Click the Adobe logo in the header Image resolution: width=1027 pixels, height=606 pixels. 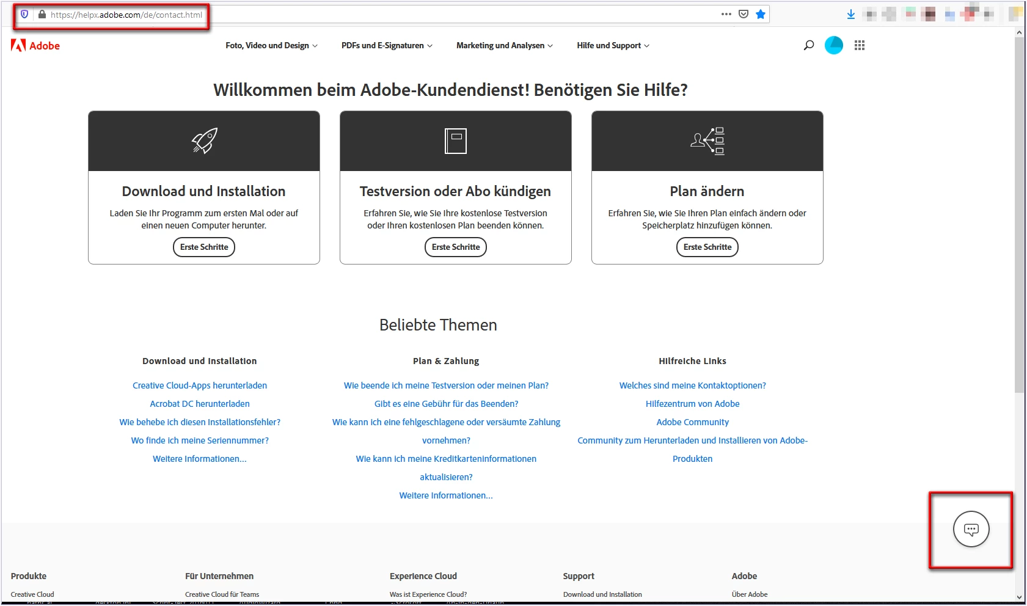(35, 46)
